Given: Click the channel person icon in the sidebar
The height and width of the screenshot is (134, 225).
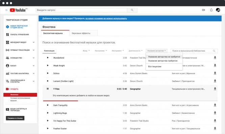Looking at the screenshot, I should 7,66.
